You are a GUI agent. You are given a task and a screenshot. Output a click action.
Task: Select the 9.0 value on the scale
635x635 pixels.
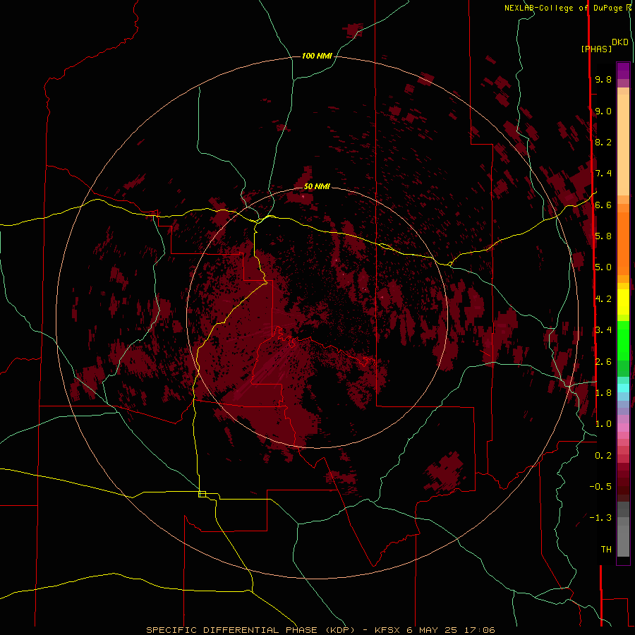click(x=603, y=111)
